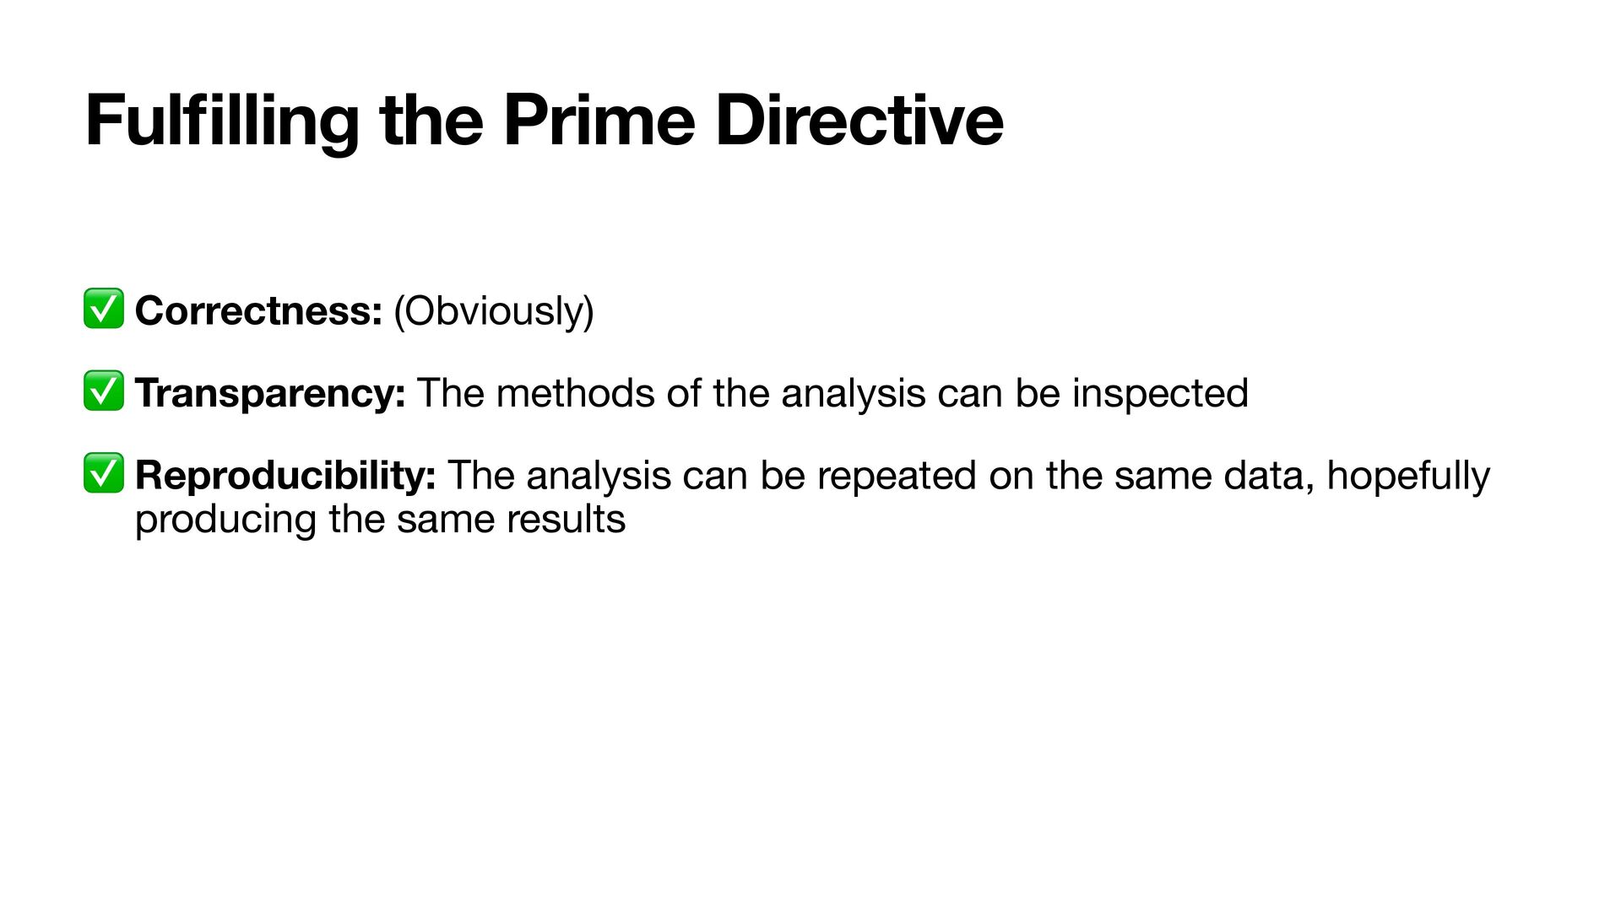Click the bold 'Reproducibility:' label
The width and height of the screenshot is (1621, 911).
coord(285,475)
